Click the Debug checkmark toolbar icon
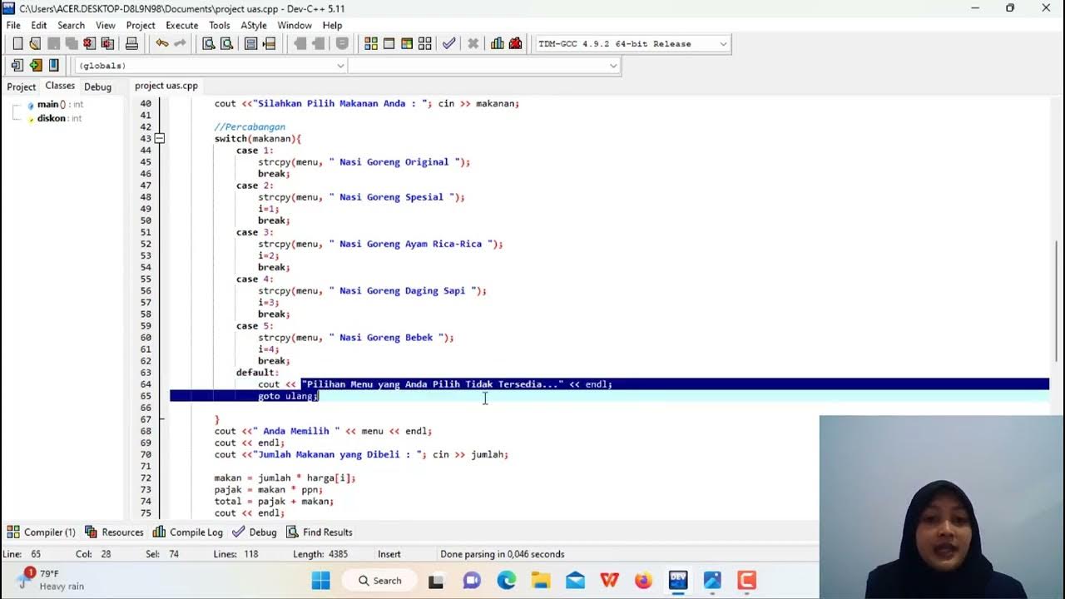Image resolution: width=1065 pixels, height=599 pixels. (449, 43)
